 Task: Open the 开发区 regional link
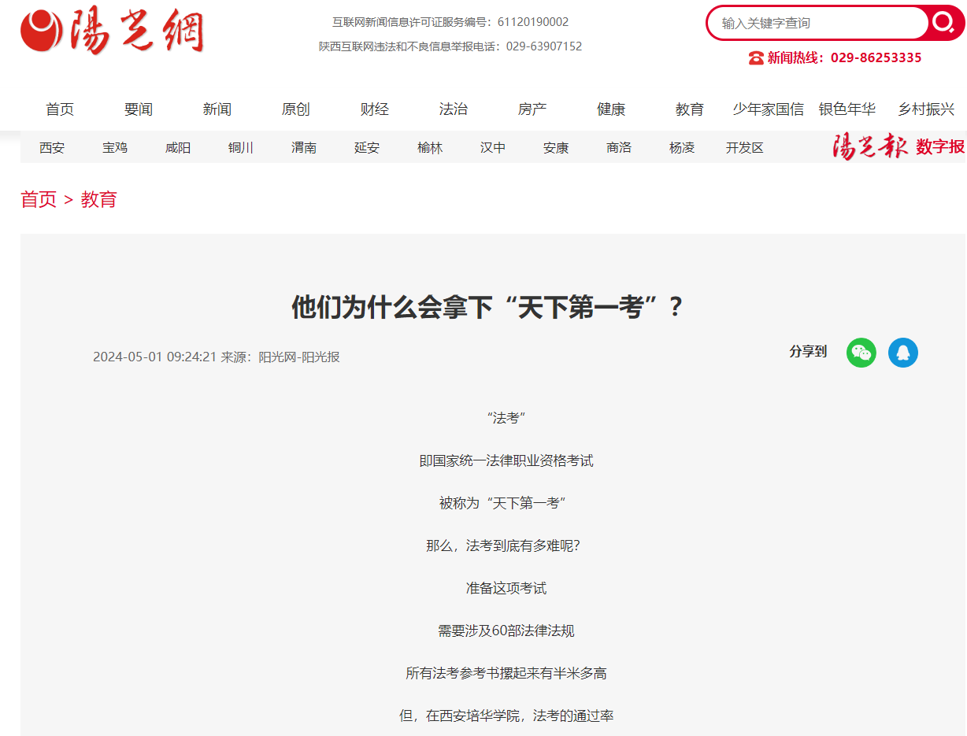745,148
